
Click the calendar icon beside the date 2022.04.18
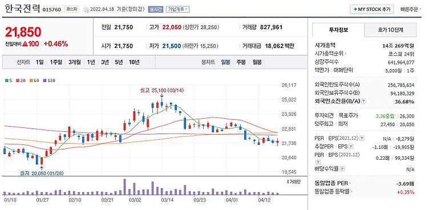coord(86,10)
